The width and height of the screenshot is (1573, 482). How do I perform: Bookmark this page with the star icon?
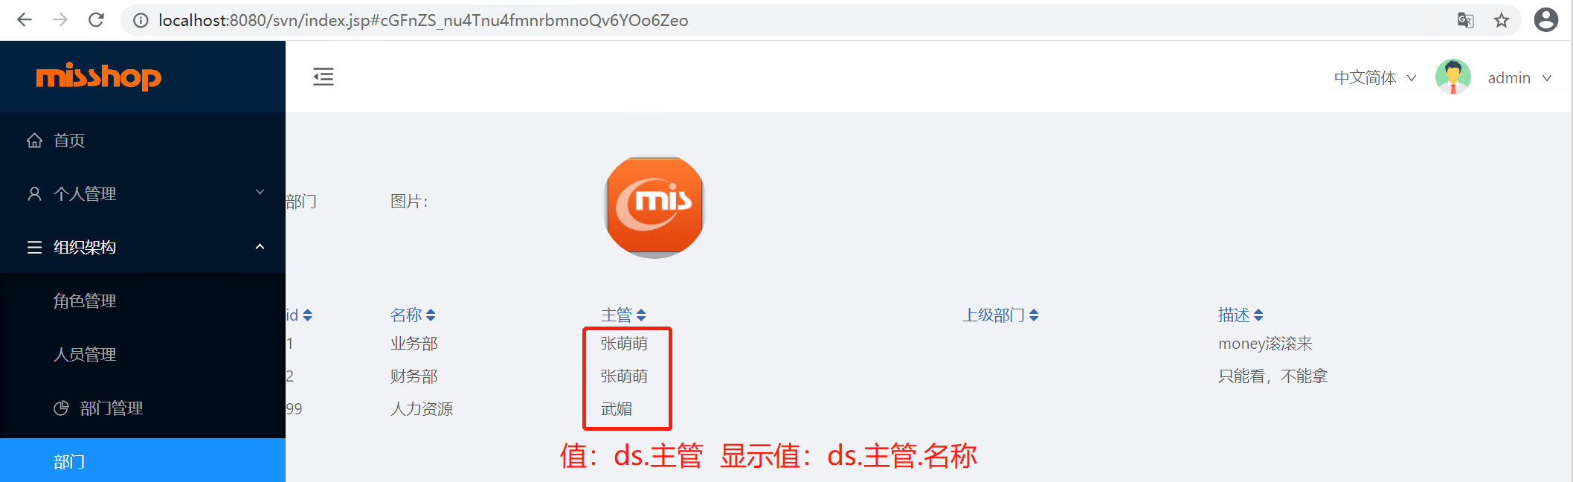pos(1502,20)
